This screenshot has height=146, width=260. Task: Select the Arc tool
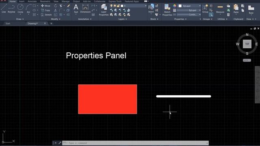coord(28,9)
